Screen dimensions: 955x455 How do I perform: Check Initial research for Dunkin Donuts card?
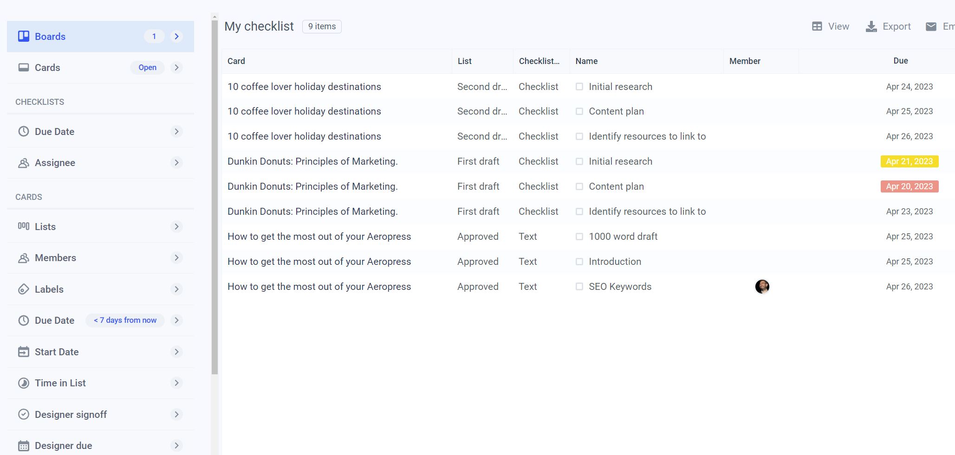[579, 161]
